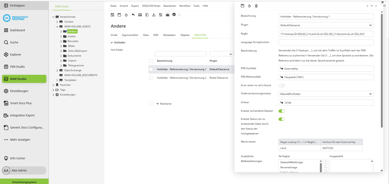389x184 pixels.
Task: Click Einklappen to collapse the sidebar
Action: (17, 5)
